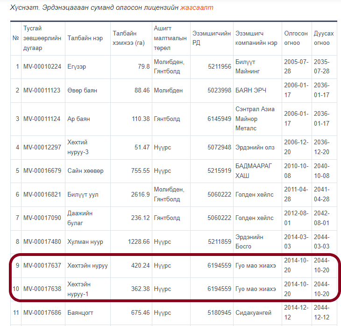
Task: Select the area value 110.38
Action: point(141,119)
